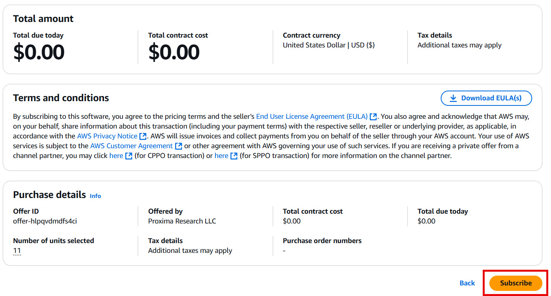Screen dimensions: 551x296
Task: Click the download arrow icon in EULA button
Action: (453, 98)
